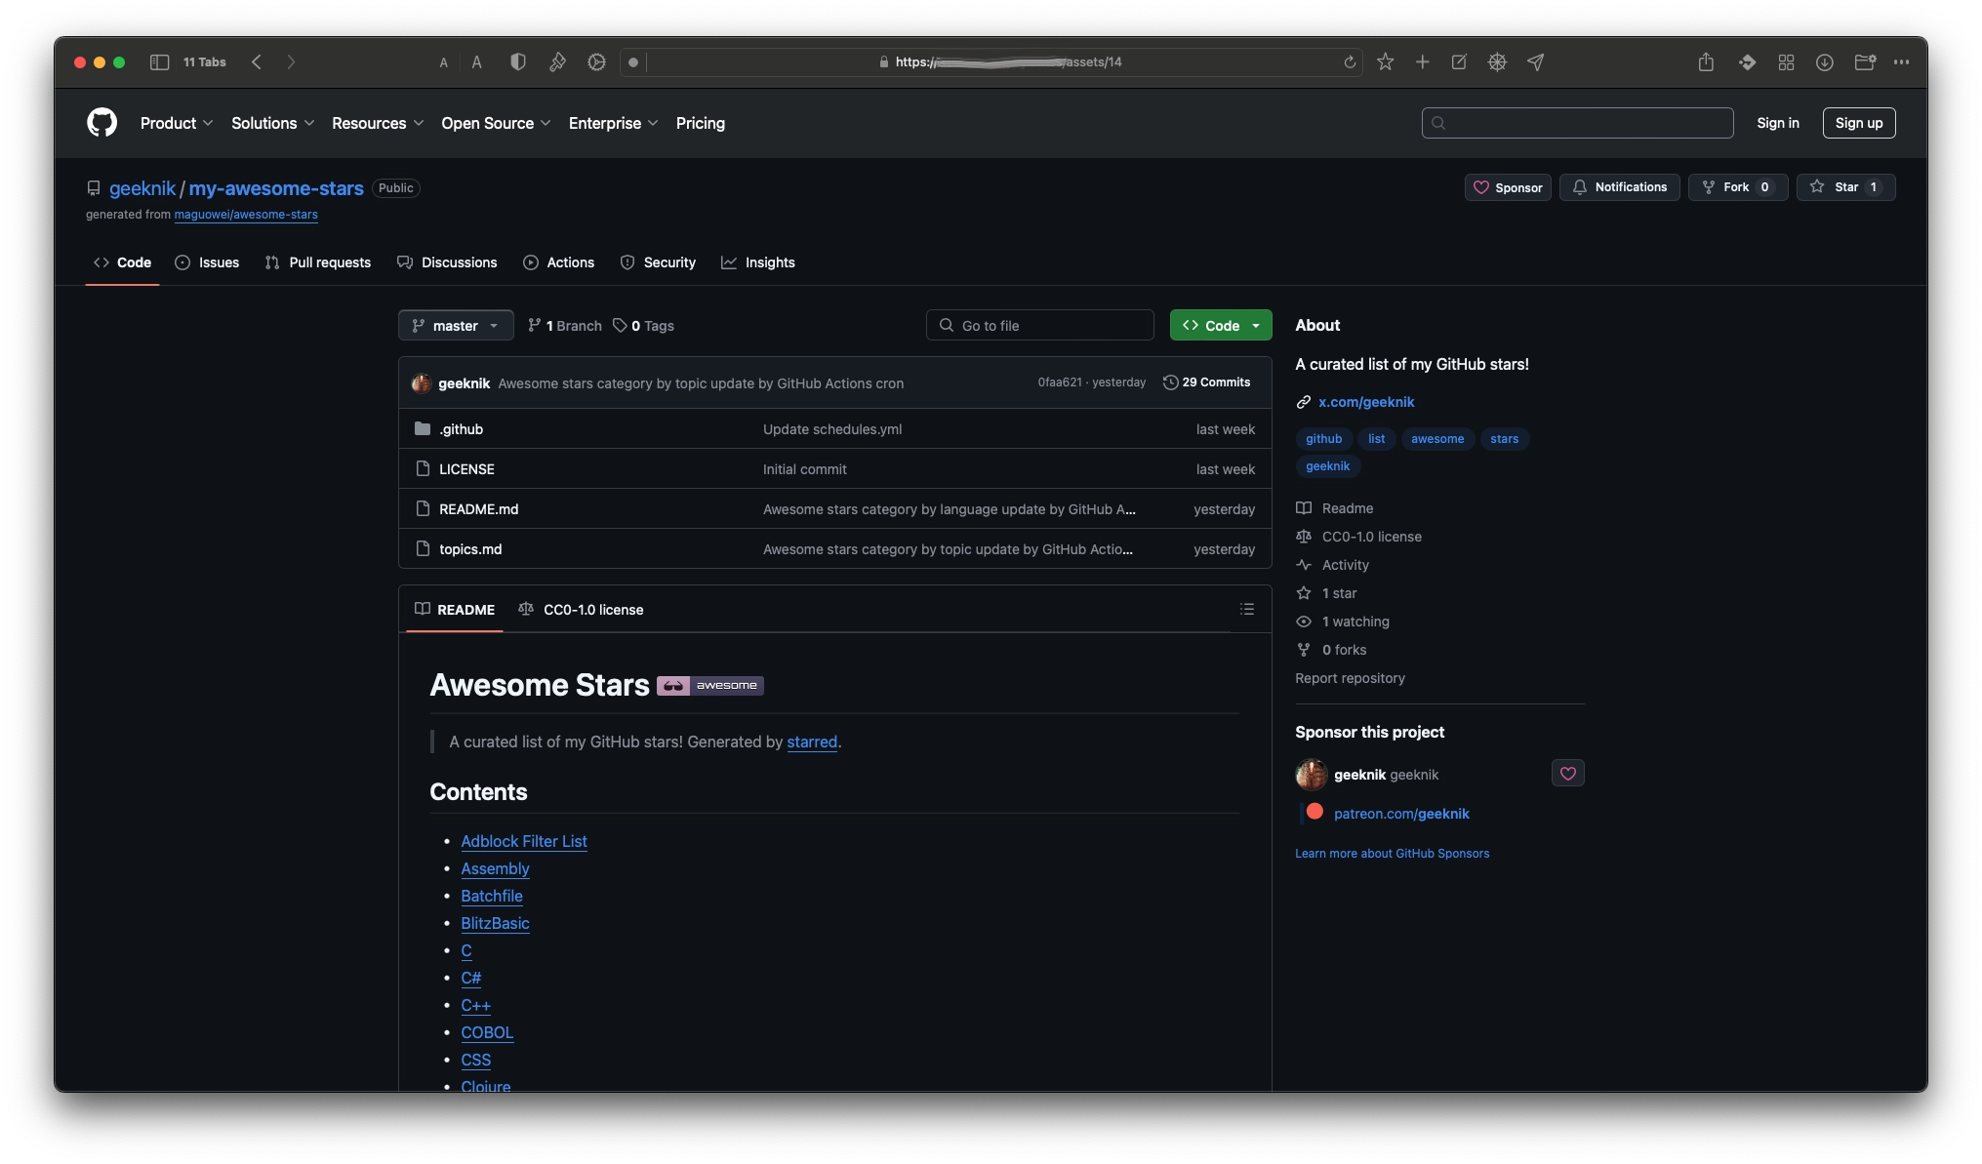Switch to the Actions tab
This screenshot has height=1164, width=1982.
point(558,262)
